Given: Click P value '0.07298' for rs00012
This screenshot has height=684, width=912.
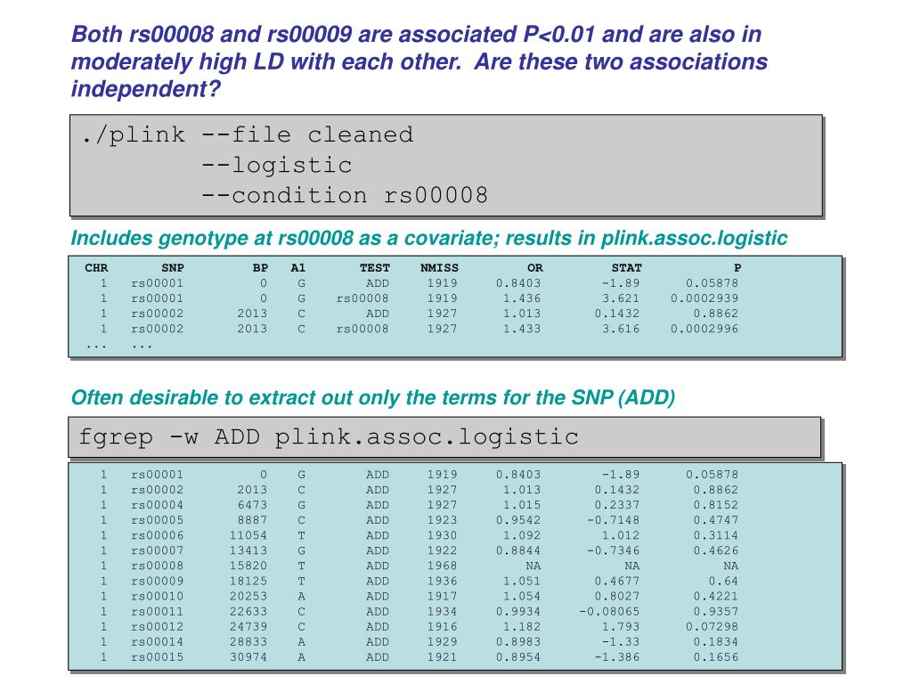Looking at the screenshot, I should tap(712, 626).
